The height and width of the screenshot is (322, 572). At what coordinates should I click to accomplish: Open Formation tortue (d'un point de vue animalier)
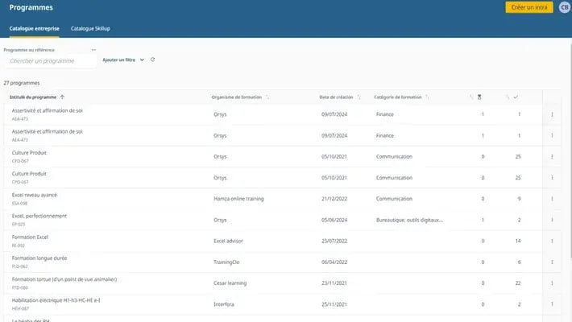coord(64,279)
